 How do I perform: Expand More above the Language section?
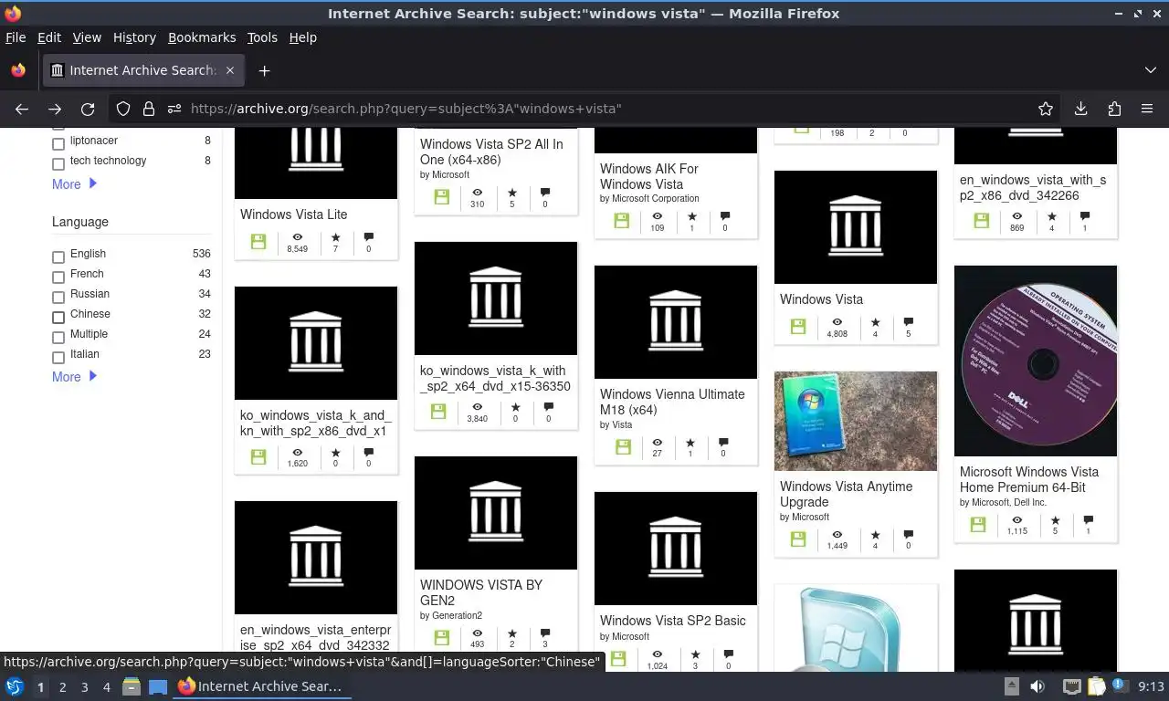pyautogui.click(x=74, y=183)
